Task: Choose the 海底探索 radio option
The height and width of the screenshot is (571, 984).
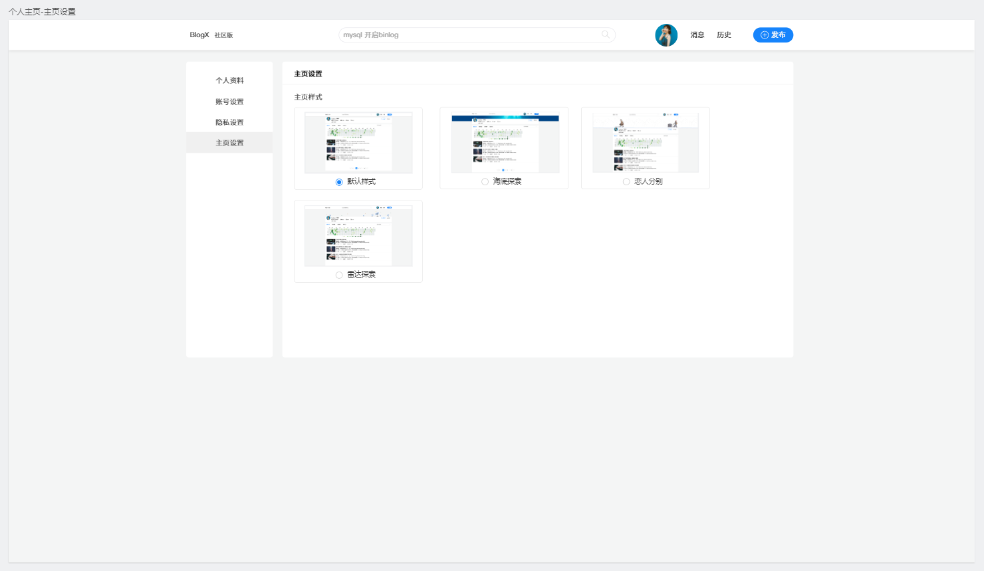Action: click(485, 182)
